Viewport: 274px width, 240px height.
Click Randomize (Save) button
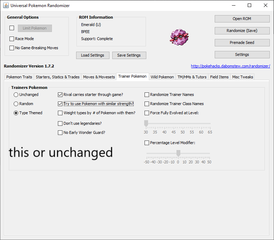point(242,31)
